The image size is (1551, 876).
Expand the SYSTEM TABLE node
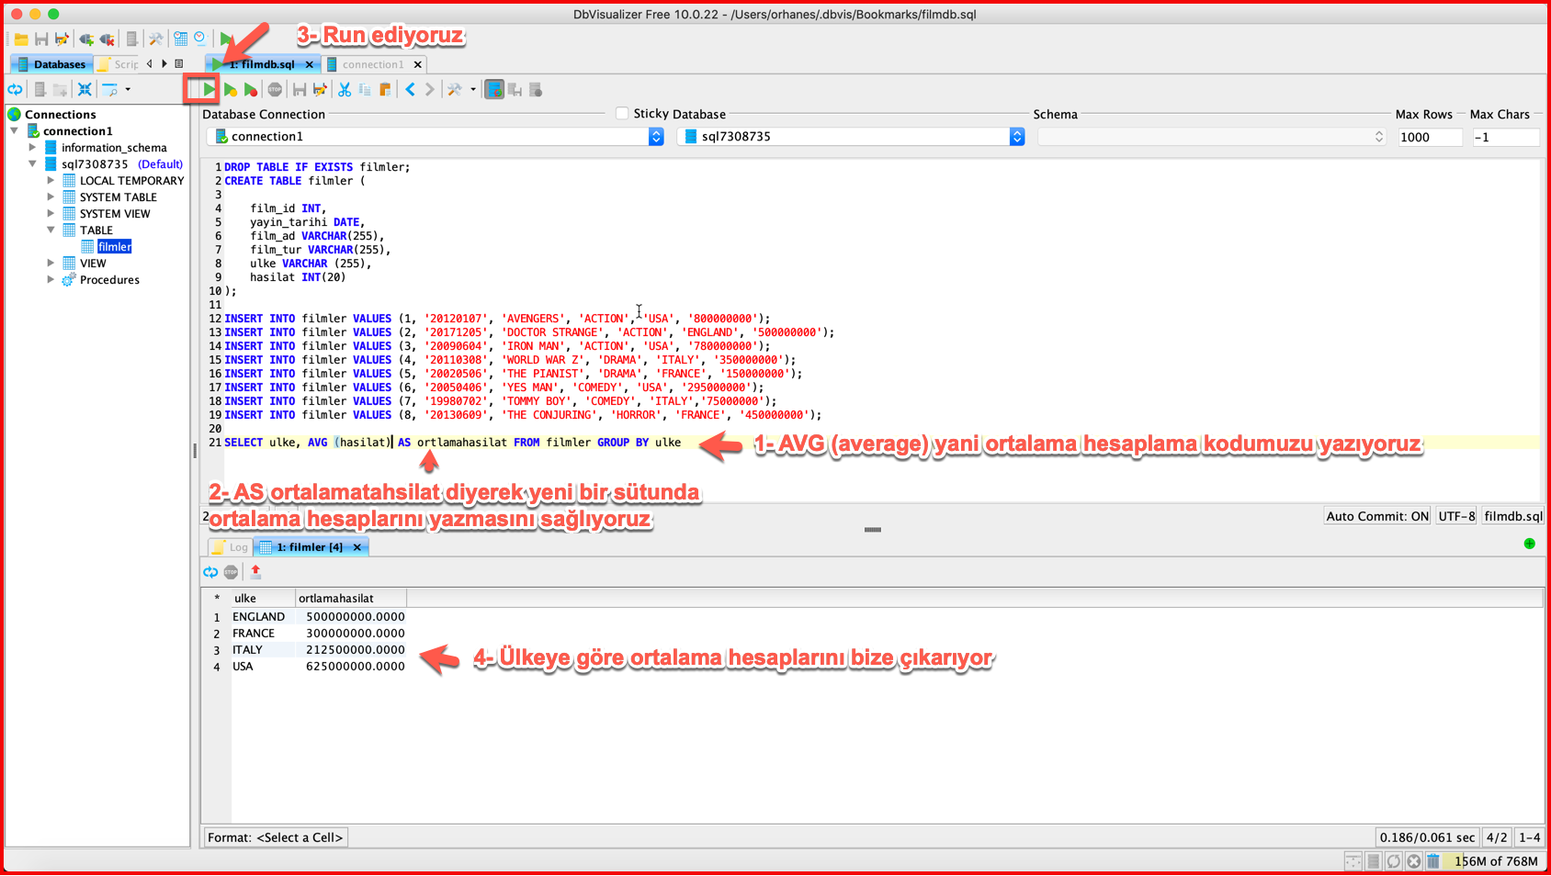point(51,197)
